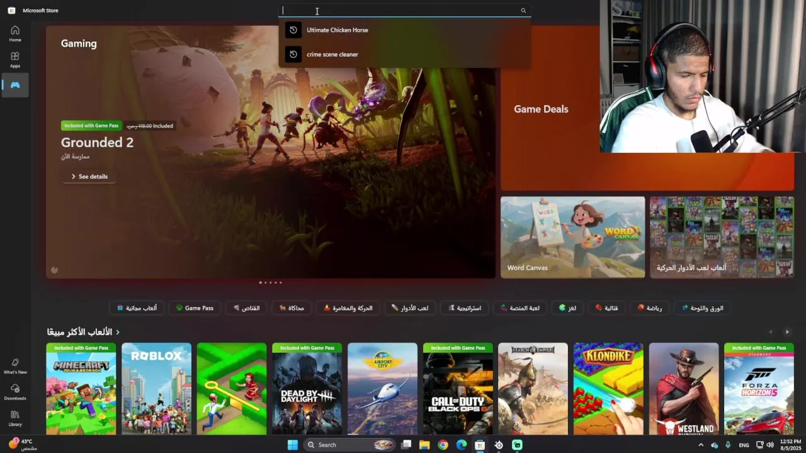This screenshot has width=806, height=453.
Task: Select the simulation category chip محاكاة
Action: click(x=292, y=308)
